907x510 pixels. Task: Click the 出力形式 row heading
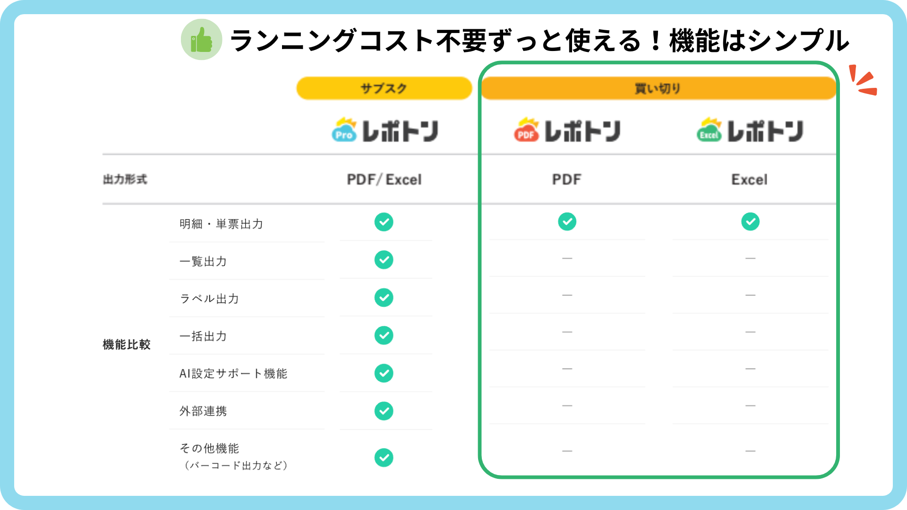(125, 179)
